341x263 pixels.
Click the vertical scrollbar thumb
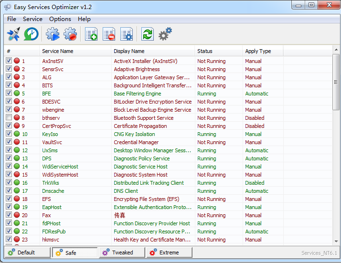click(x=336, y=82)
